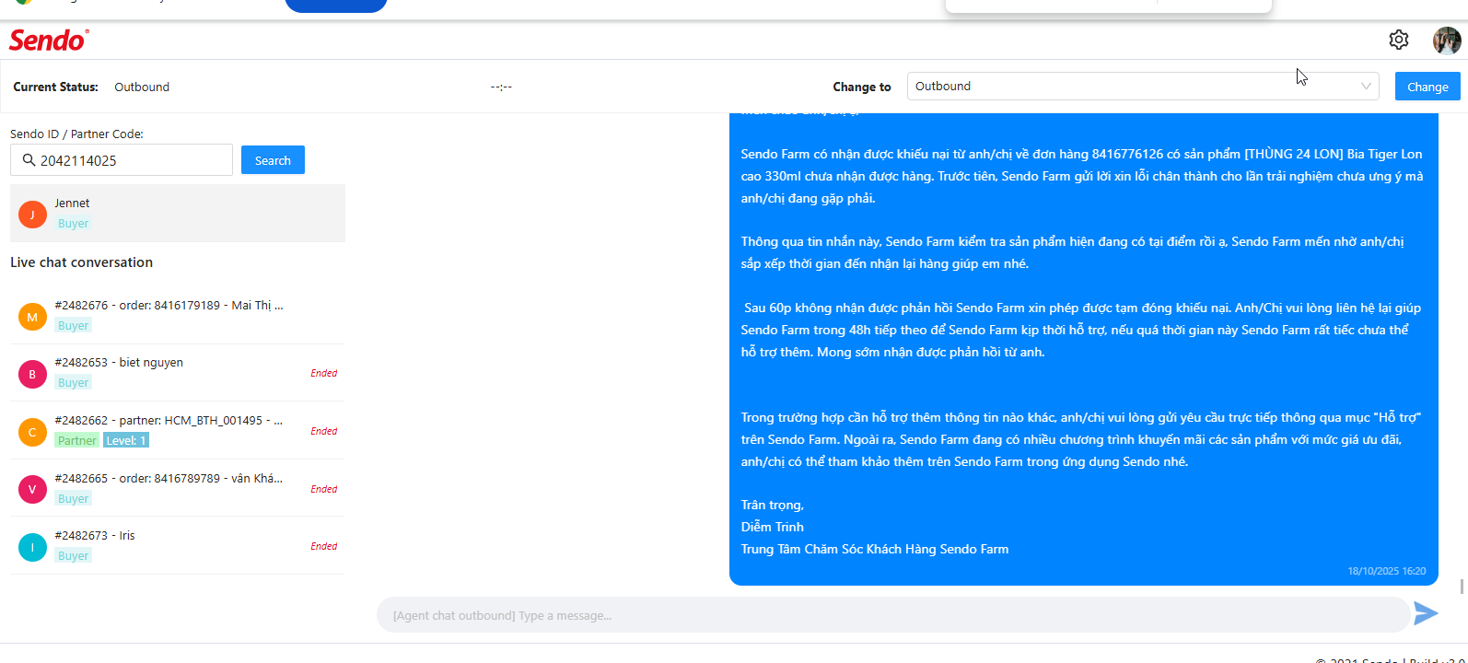1468x663 pixels.
Task: Open the agent profile avatar
Action: pyautogui.click(x=1447, y=41)
